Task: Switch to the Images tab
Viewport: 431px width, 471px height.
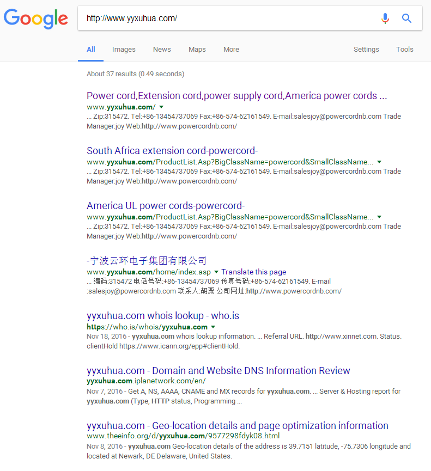Action: (x=124, y=49)
